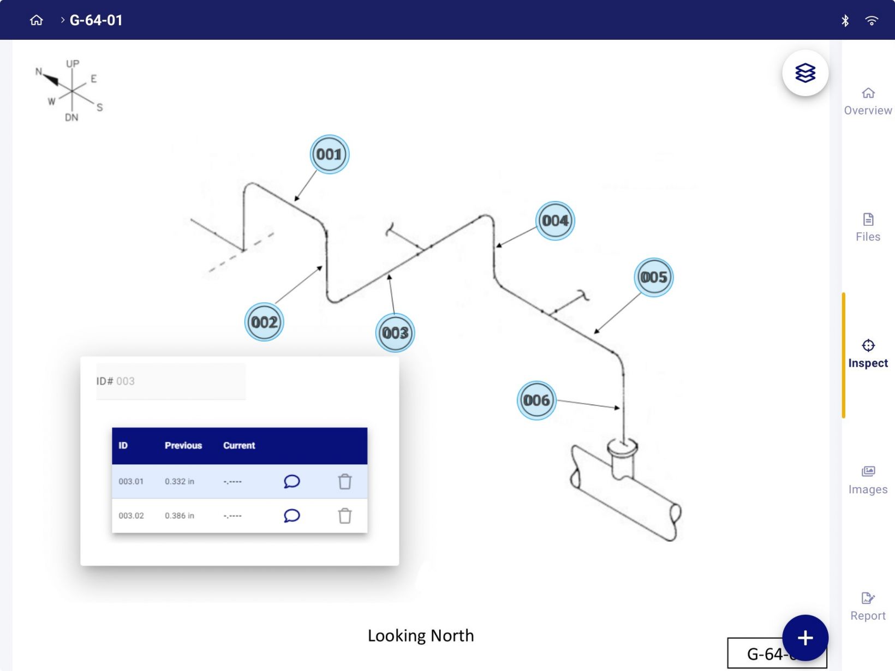Click the Bluetooth status icon
This screenshot has height=671, width=895.
pyautogui.click(x=845, y=21)
